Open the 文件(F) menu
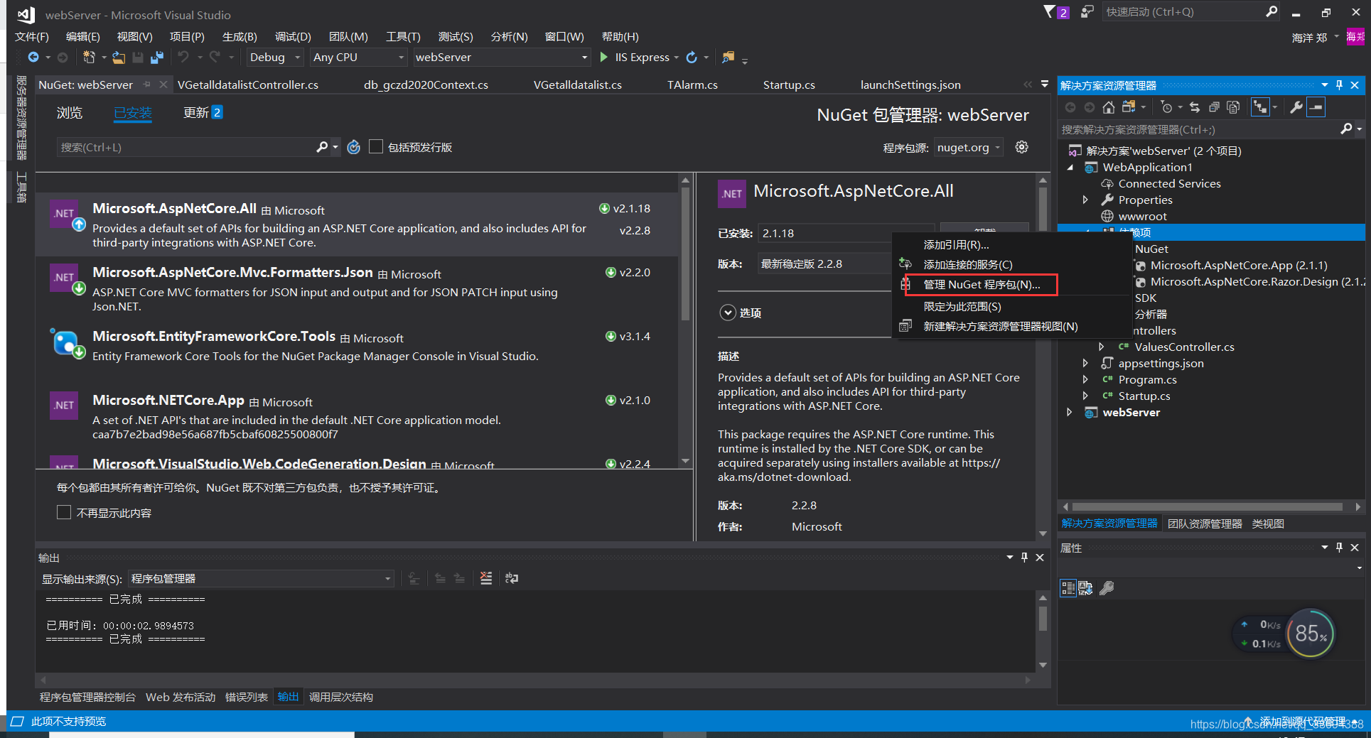Screen dimensions: 1371x738 tap(32, 36)
